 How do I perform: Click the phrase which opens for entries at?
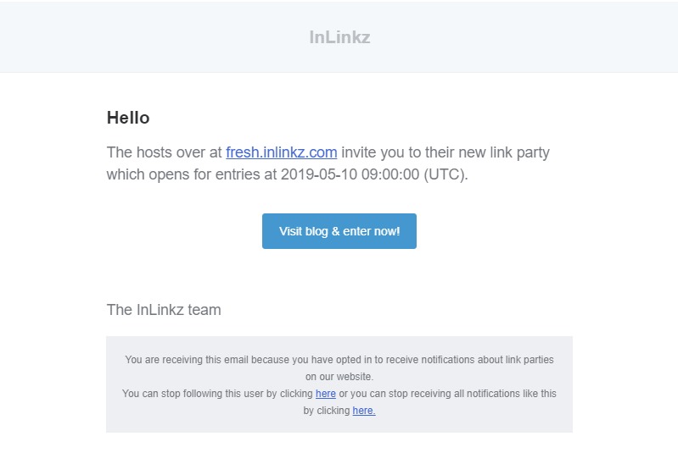pyautogui.click(x=192, y=174)
